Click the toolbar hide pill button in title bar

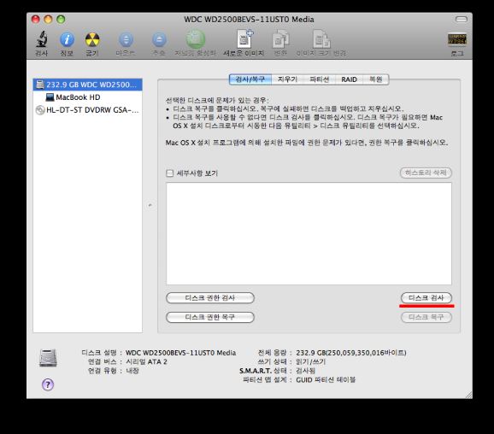462,20
